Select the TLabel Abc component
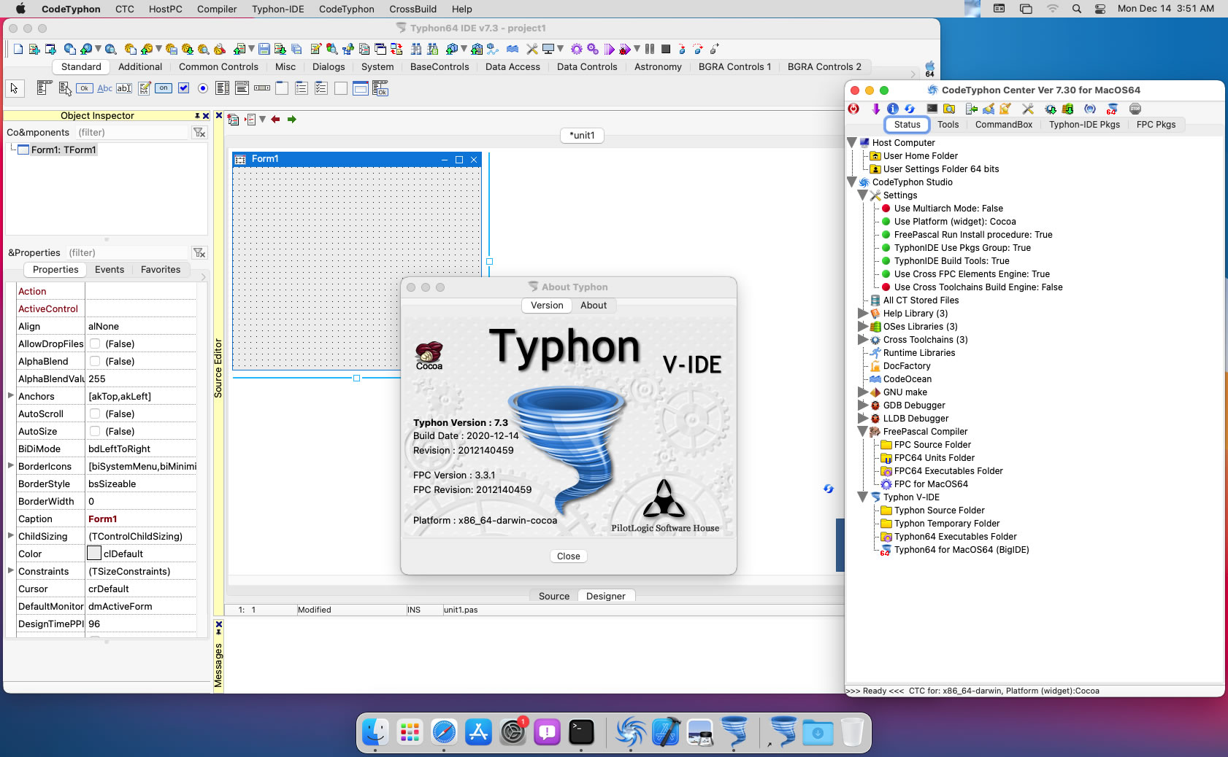Image resolution: width=1228 pixels, height=757 pixels. [x=104, y=88]
